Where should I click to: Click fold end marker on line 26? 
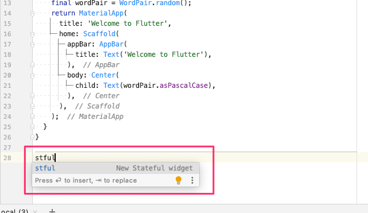click(x=32, y=137)
